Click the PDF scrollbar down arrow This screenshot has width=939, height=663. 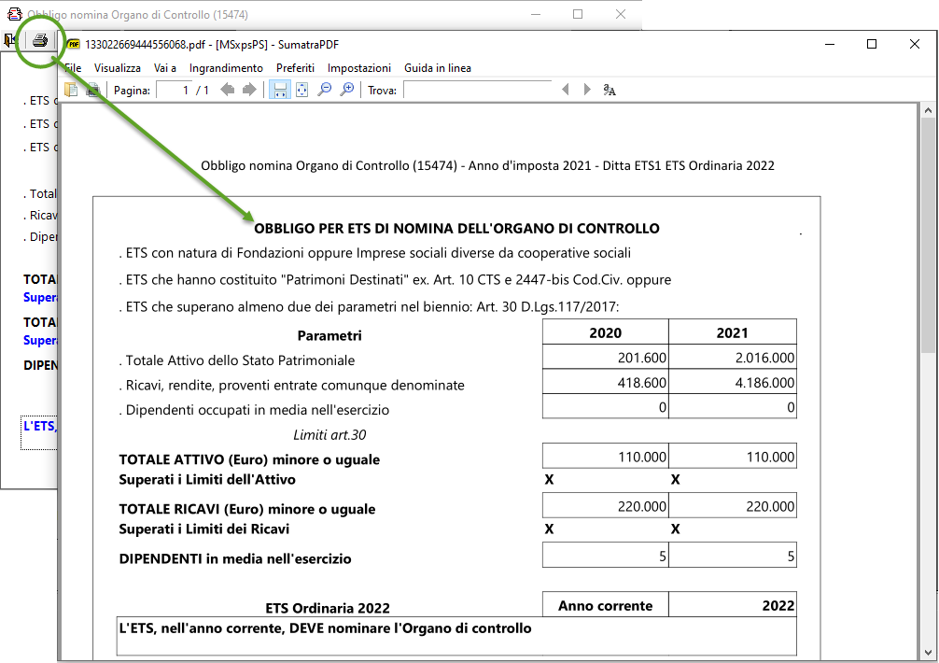pyautogui.click(x=928, y=652)
